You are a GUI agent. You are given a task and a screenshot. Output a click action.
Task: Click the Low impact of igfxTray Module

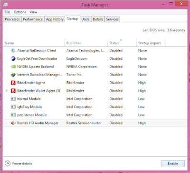point(142,107)
